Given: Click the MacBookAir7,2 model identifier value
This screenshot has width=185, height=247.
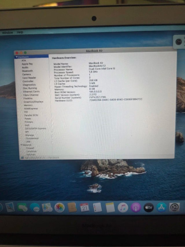Looking at the screenshot, I should point(97,66).
